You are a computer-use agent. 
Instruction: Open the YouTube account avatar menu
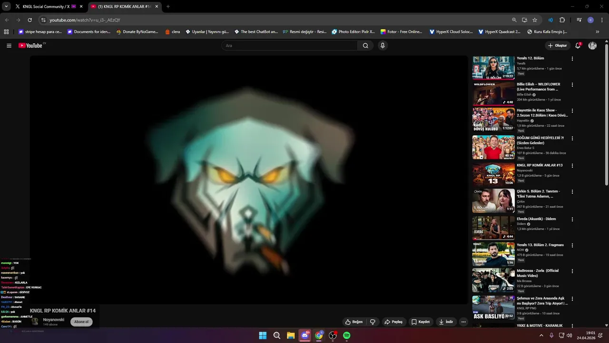click(592, 46)
